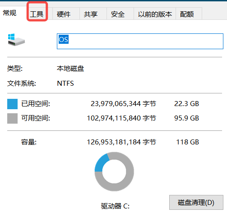227x213 pixels.
Task: Switch to the 配额 tab
Action: (187, 14)
